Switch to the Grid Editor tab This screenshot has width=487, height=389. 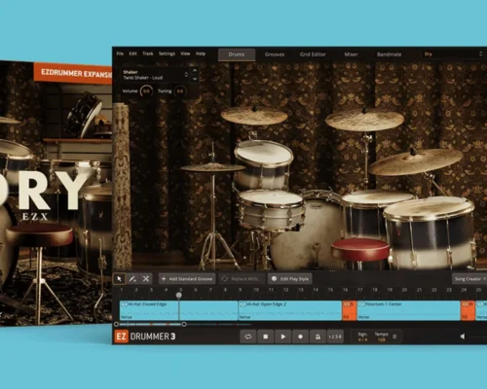pyautogui.click(x=313, y=54)
